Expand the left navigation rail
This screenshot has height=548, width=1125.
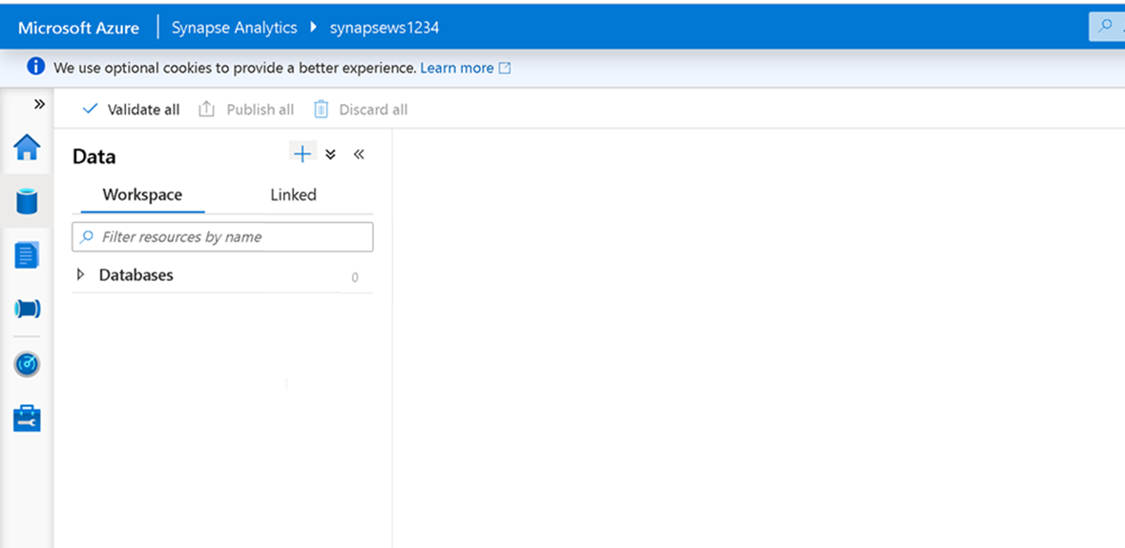pyautogui.click(x=39, y=104)
